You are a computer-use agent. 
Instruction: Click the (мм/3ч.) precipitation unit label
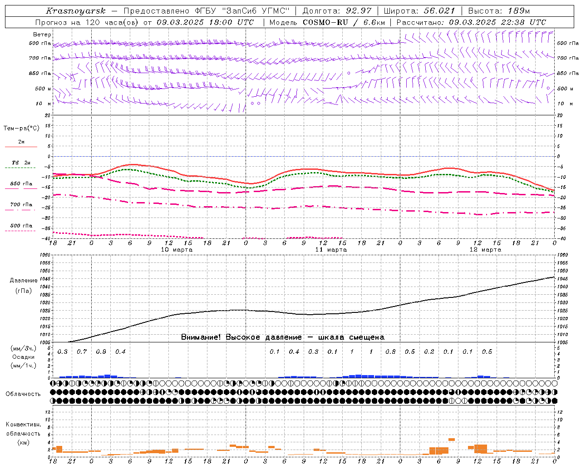click(24, 349)
